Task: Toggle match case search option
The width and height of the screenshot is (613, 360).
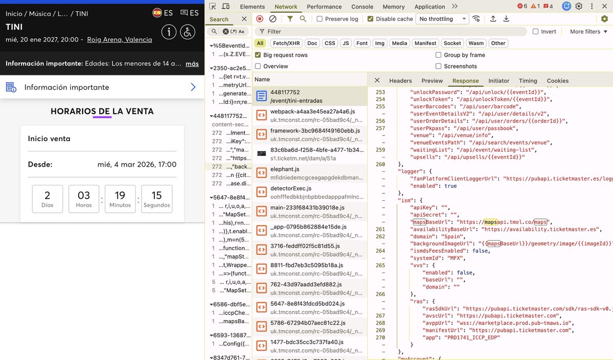Action: pyautogui.click(x=242, y=32)
